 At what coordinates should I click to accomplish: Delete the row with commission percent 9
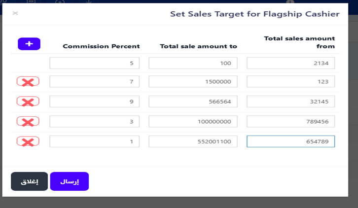(x=28, y=102)
